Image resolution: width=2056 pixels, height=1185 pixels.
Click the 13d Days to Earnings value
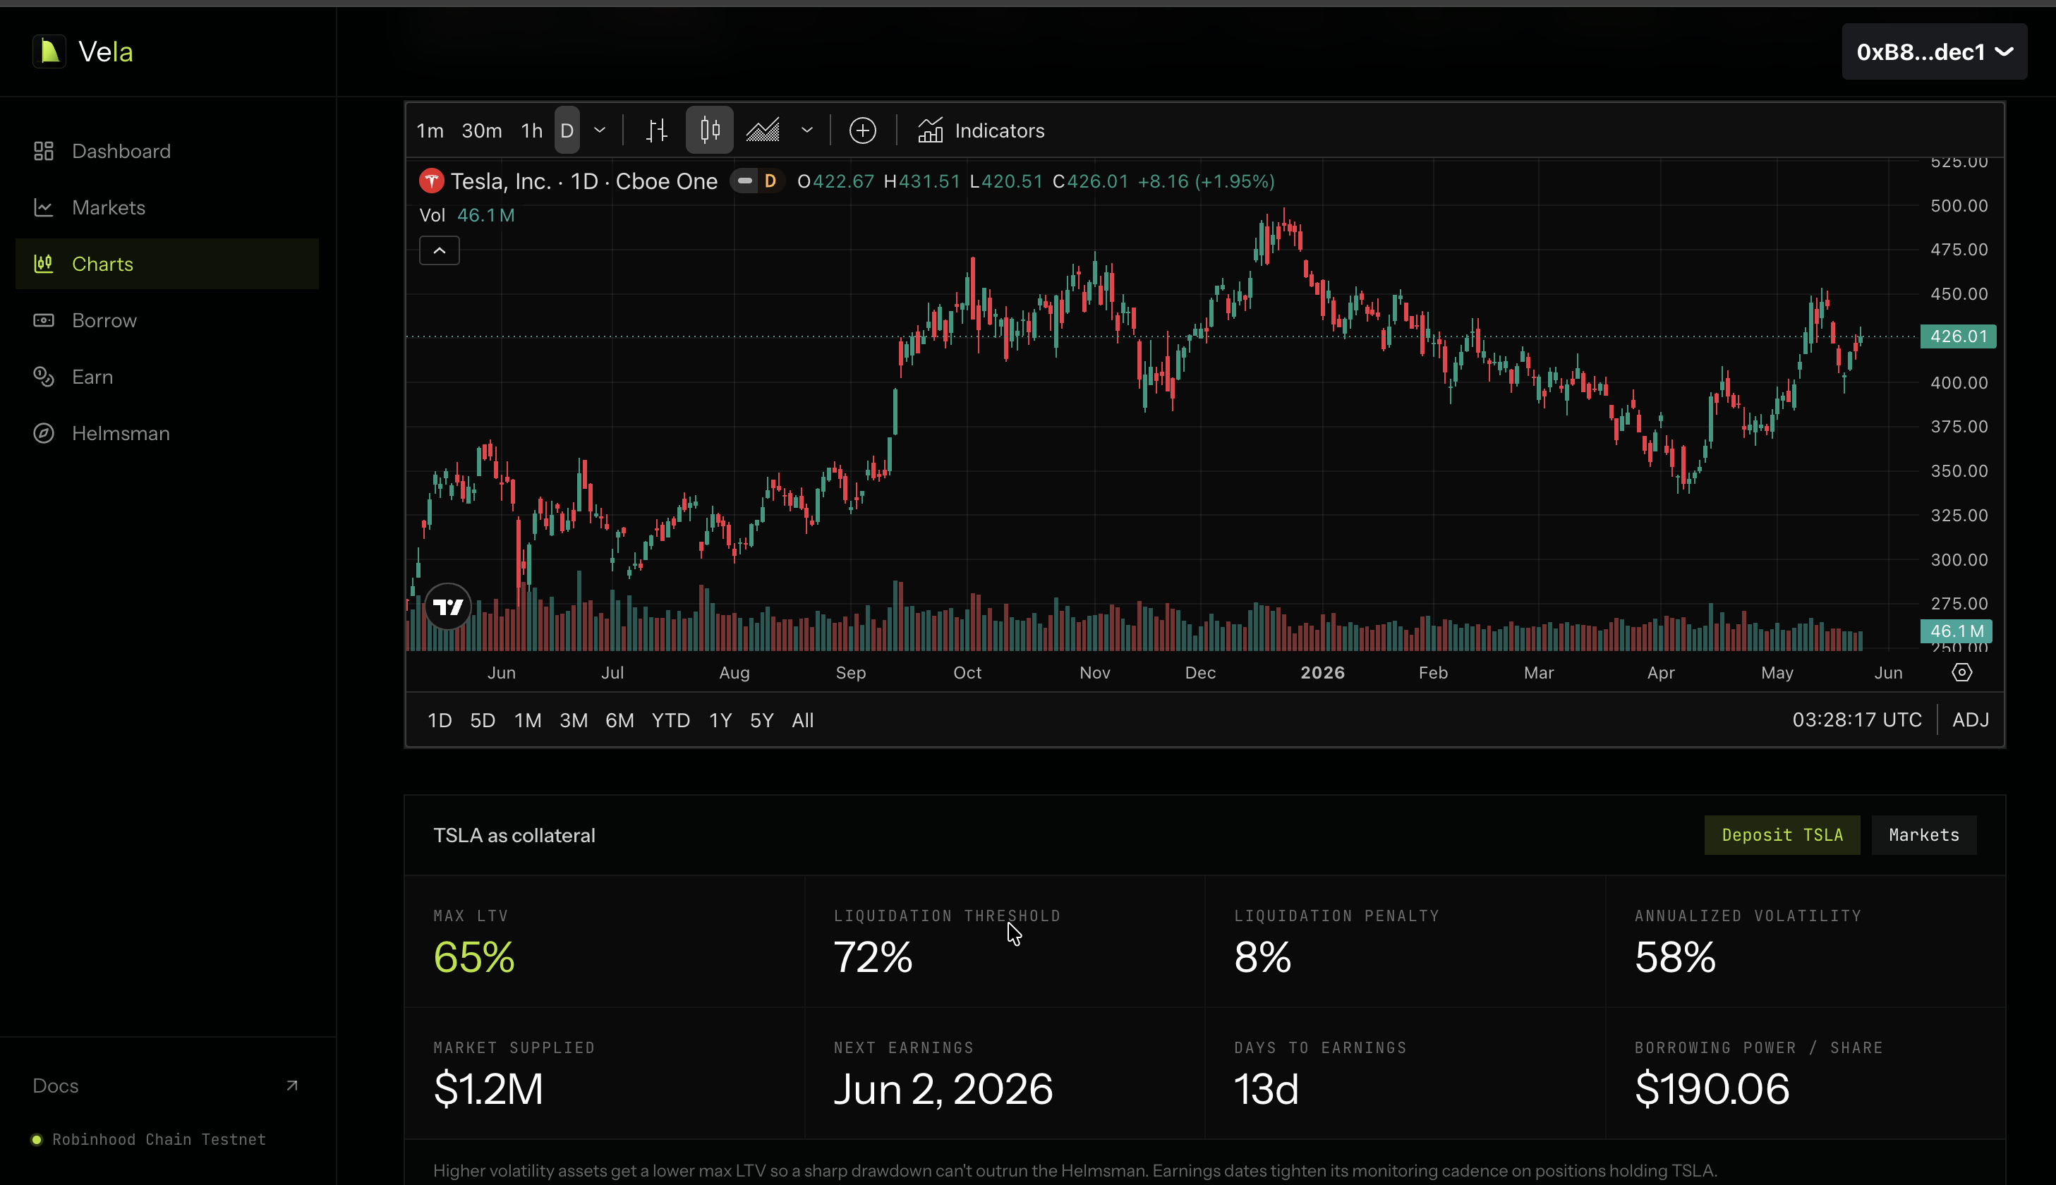point(1266,1089)
